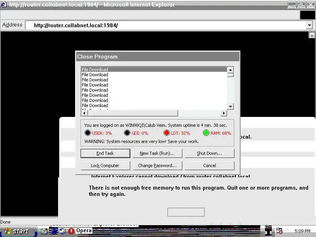Click the black GDI resource indicator circle
Viewport: 316px width, 237px height.
coord(127,133)
